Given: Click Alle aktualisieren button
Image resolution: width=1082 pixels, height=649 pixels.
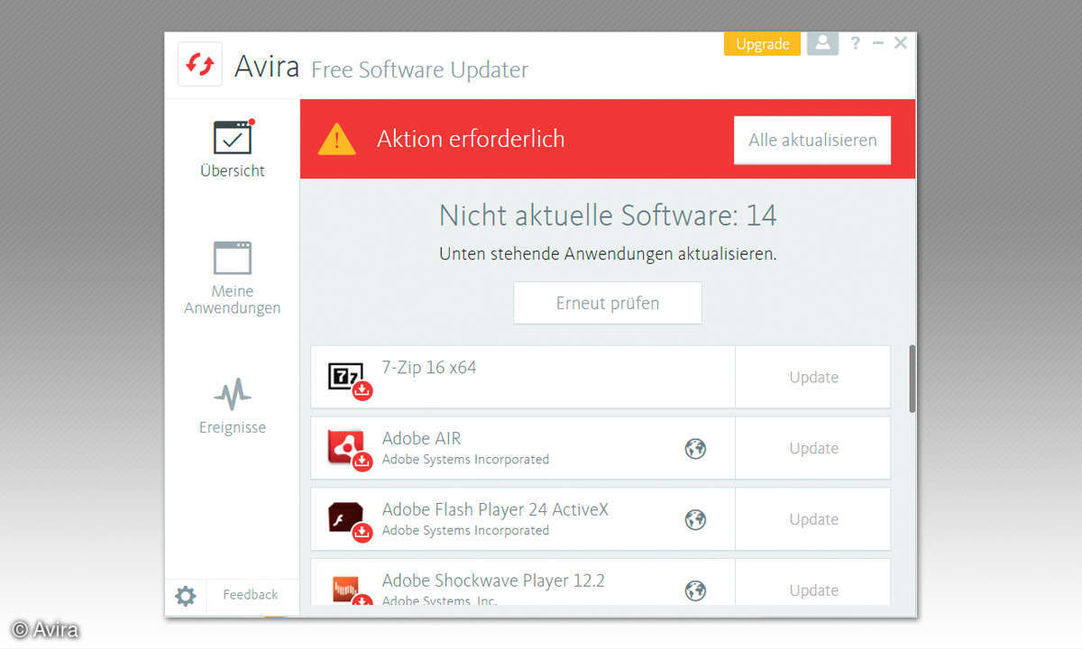Looking at the screenshot, I should [812, 140].
